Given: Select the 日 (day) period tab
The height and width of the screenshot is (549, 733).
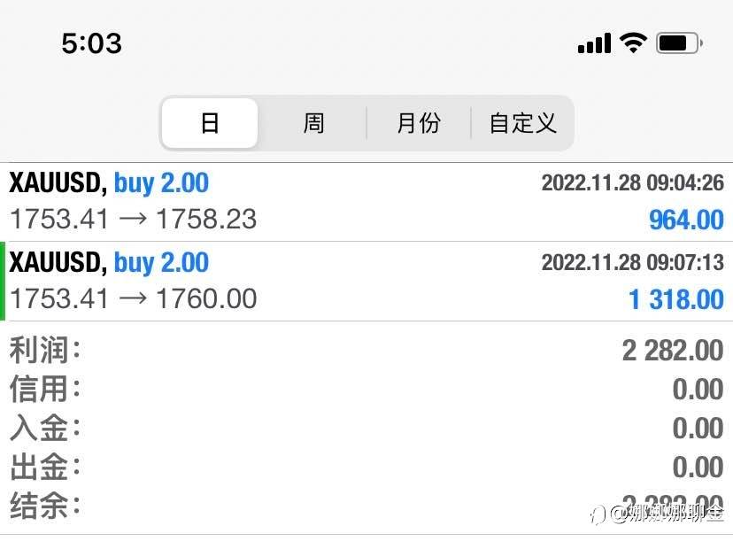Looking at the screenshot, I should (x=210, y=123).
